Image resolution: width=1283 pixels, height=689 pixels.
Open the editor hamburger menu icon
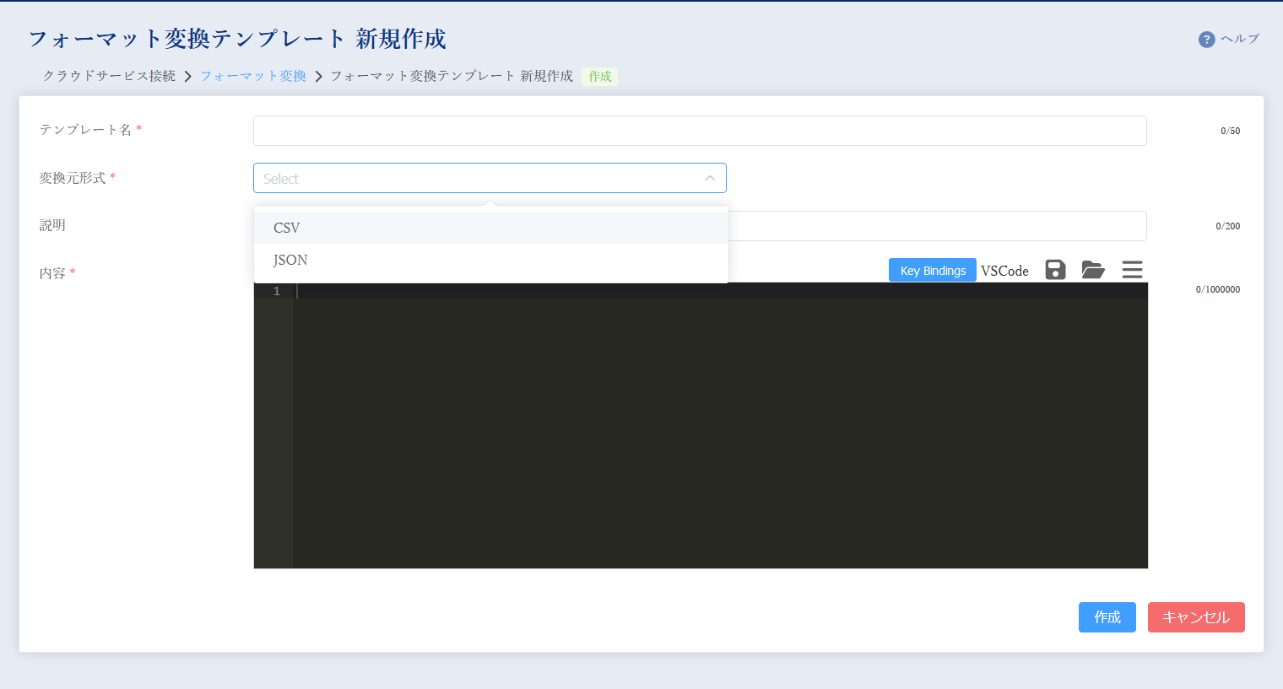pos(1132,269)
